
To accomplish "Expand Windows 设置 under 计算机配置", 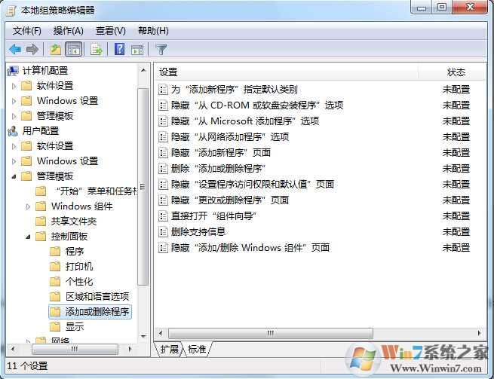I will click(14, 101).
